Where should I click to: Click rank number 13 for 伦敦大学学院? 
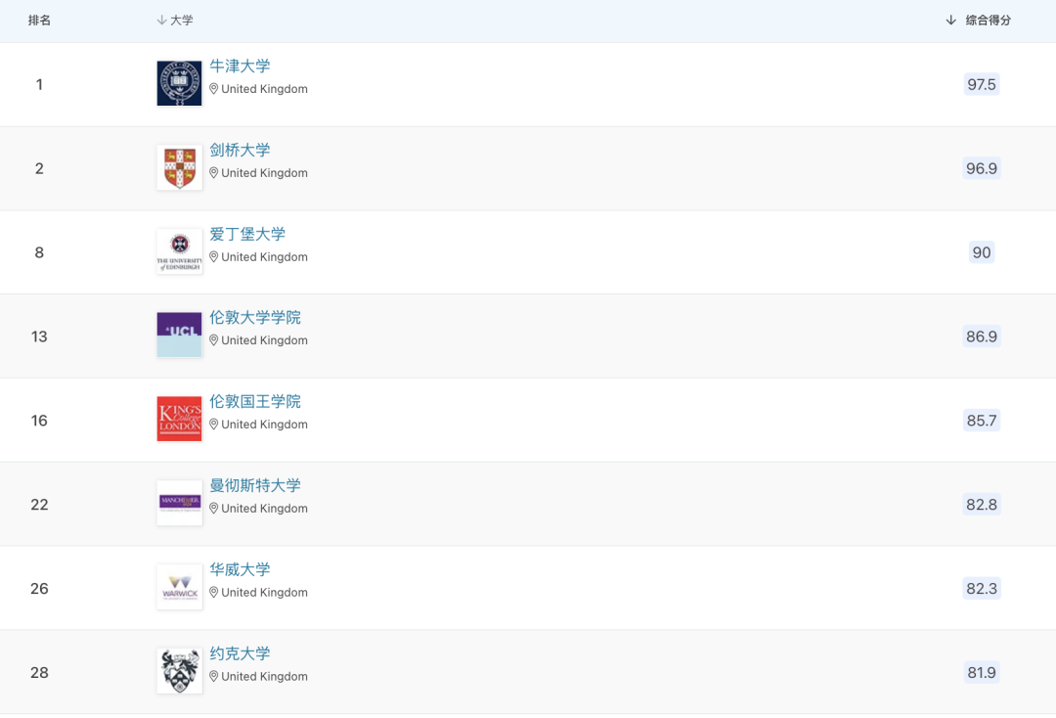[39, 337]
